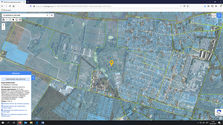Open the map layers switcher
The height and width of the screenshot is (125, 223).
pyautogui.click(x=214, y=15)
